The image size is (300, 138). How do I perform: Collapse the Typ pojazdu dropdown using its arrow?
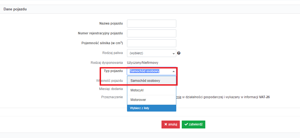pyautogui.click(x=174, y=71)
